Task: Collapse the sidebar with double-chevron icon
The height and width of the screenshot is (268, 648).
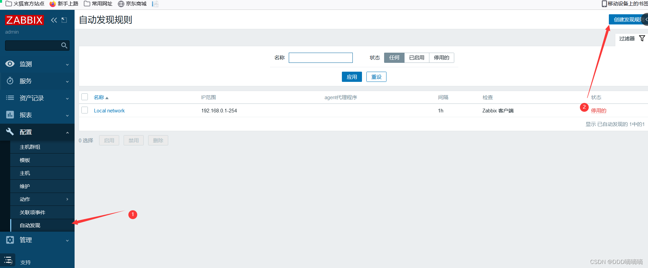Action: click(54, 20)
